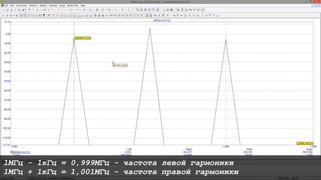The image size is (321, 180).
Task: Click dB(Harm(v(1))) legend label below plot
Action: [22, 152]
